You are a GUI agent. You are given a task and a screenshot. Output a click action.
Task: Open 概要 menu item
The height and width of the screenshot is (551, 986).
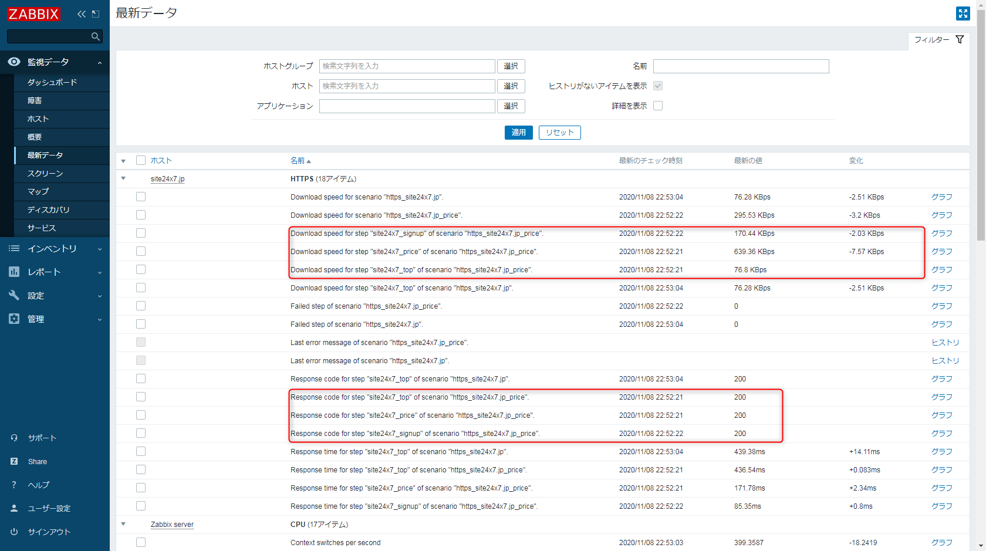point(62,137)
